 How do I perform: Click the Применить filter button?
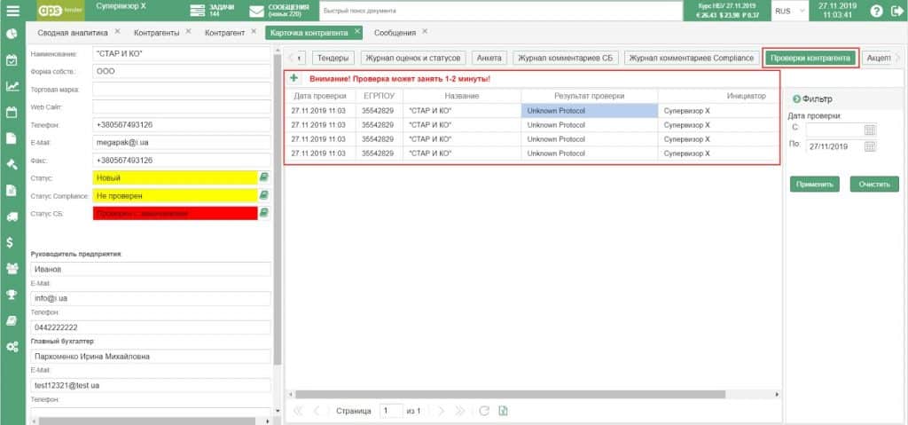click(x=814, y=185)
